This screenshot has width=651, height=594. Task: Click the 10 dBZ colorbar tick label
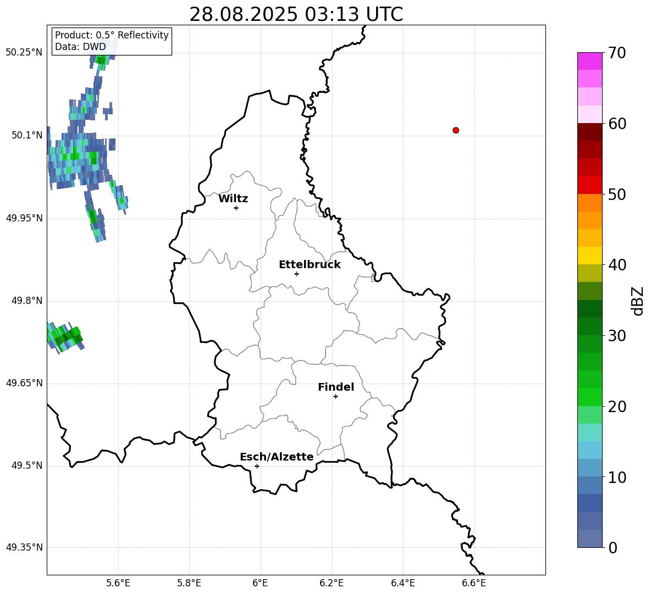[617, 477]
